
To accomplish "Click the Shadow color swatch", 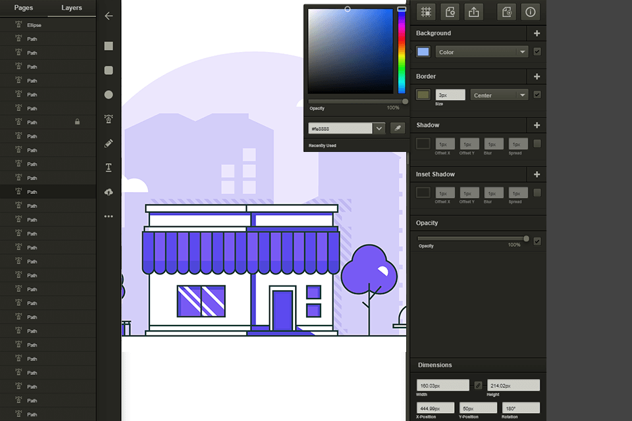I will [423, 143].
